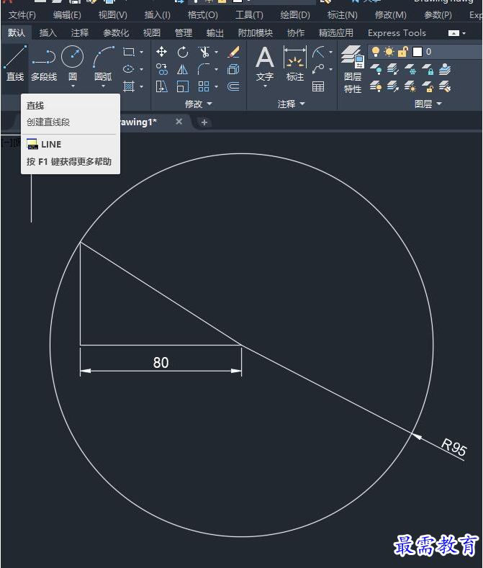Image resolution: width=483 pixels, height=568 pixels.
Task: Expand the Circle tool dropdown arrow
Action: (73, 86)
